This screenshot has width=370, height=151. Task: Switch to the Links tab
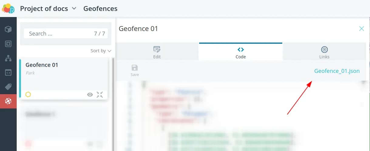[x=324, y=52]
